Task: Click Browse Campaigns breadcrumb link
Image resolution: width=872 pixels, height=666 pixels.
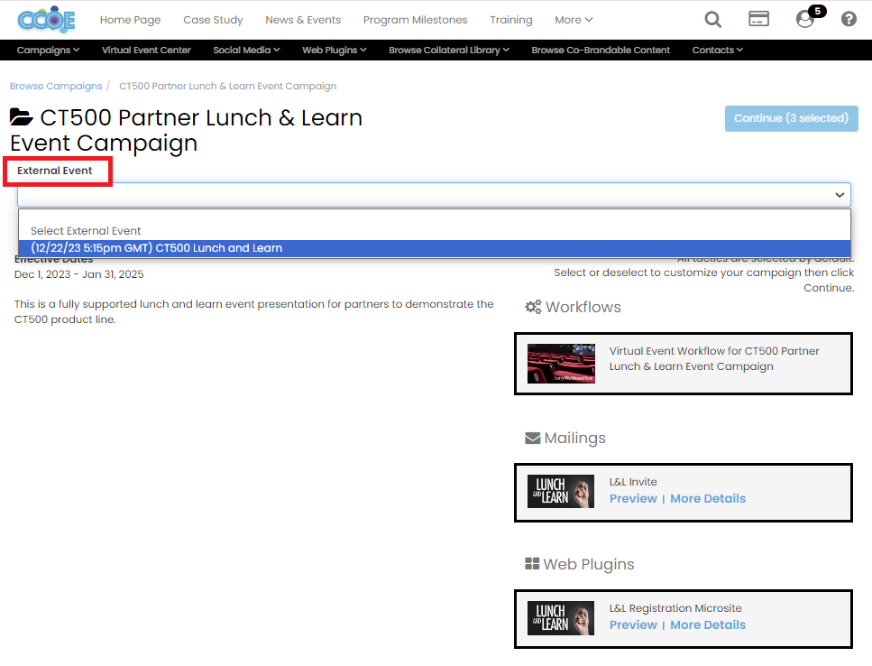Action: point(56,87)
